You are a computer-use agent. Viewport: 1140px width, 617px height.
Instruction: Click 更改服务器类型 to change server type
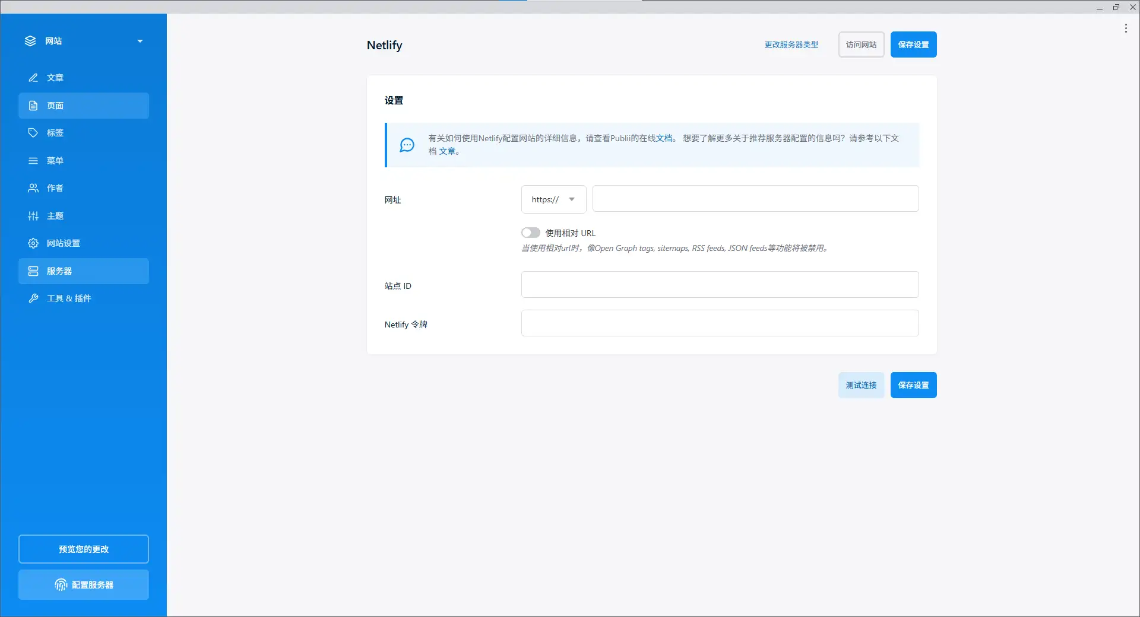tap(791, 44)
